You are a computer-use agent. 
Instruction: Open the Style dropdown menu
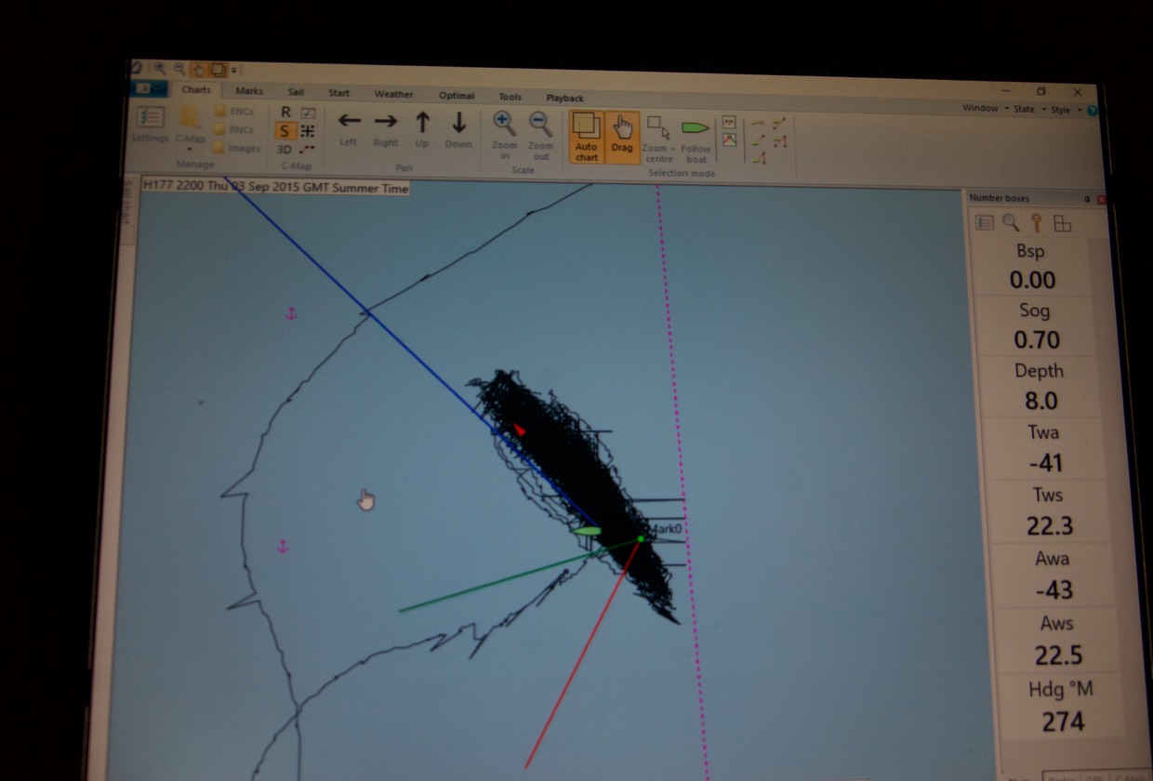pos(1065,110)
